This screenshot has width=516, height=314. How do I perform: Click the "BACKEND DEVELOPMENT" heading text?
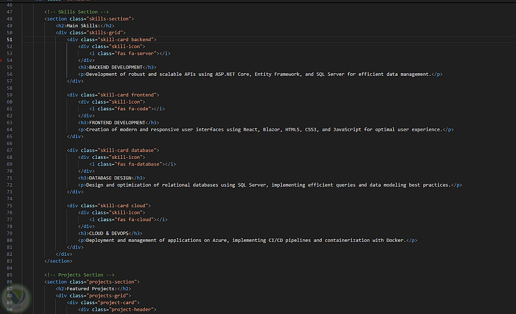click(x=116, y=67)
